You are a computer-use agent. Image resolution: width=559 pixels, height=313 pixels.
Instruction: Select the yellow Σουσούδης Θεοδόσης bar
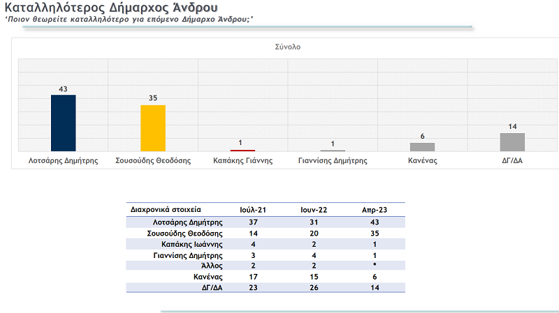[153, 128]
